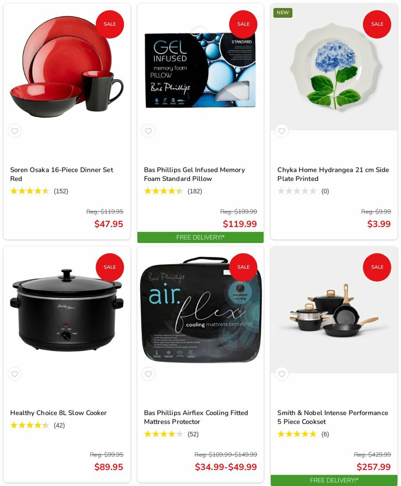The width and height of the screenshot is (401, 486).
Task: Click NEW badge on Hydrangea plate
Action: [x=283, y=13]
